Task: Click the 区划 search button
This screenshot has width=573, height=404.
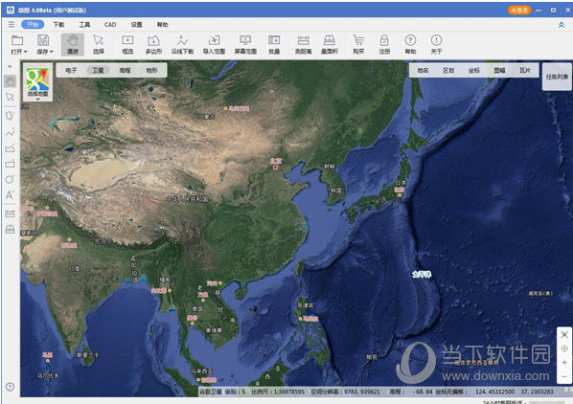Action: coord(448,70)
